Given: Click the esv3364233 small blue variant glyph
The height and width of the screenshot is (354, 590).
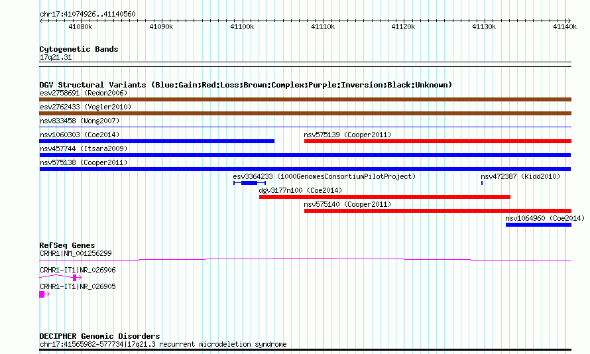Looking at the screenshot, I should point(249,183).
